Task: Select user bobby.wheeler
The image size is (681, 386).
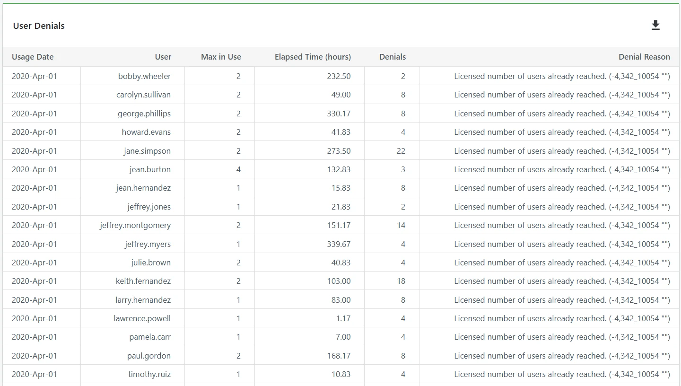Action: [x=144, y=76]
